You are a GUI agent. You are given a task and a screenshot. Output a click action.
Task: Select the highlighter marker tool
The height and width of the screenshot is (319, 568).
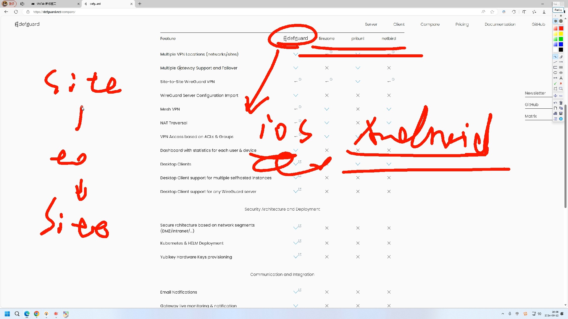[x=561, y=57]
